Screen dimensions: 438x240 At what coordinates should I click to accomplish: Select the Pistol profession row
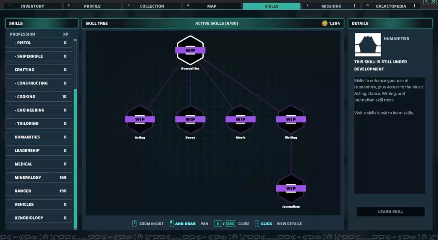[x=39, y=43]
